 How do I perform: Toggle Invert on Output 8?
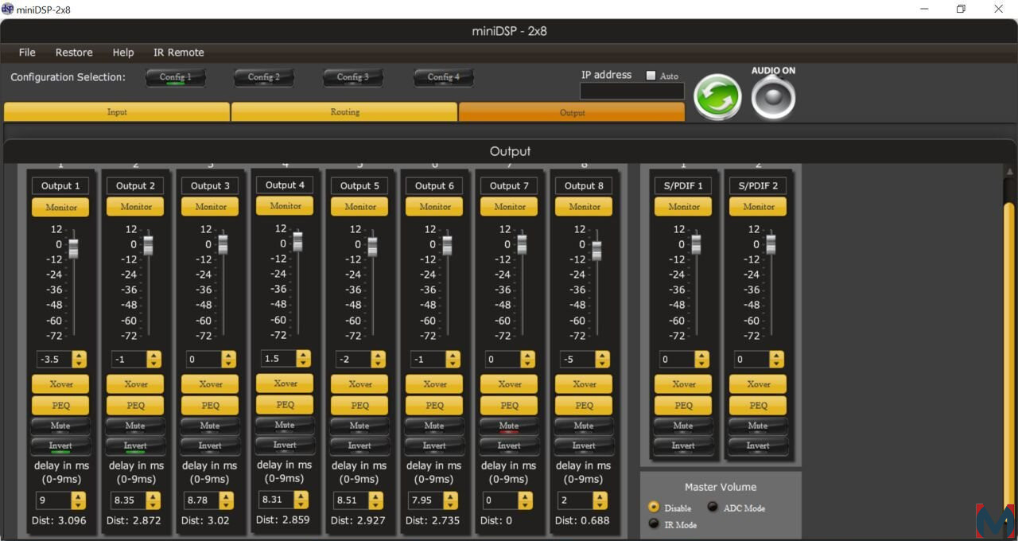(585, 446)
